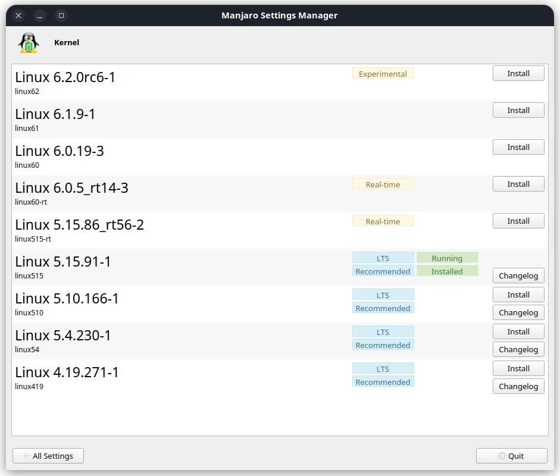The height and width of the screenshot is (476, 560).
Task: Install the Linux 5.15.86_rt56-2 kernel
Action: (518, 221)
